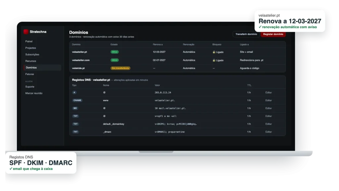Image resolution: width=339 pixels, height=191 pixels.
Task: Click the Registar domínio button
Action: [x=273, y=34]
